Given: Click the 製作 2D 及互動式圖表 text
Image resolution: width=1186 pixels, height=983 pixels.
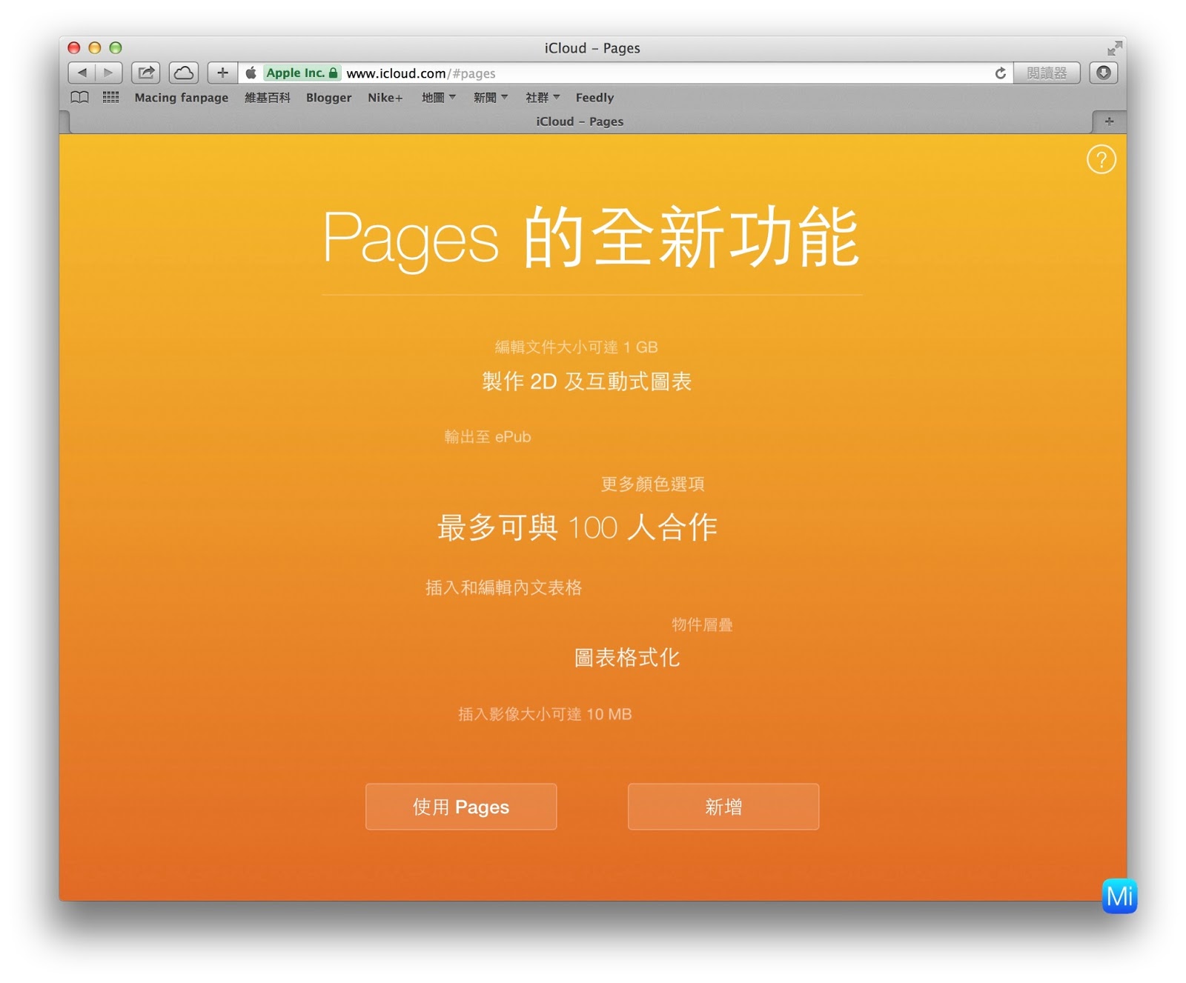Looking at the screenshot, I should coord(586,381).
